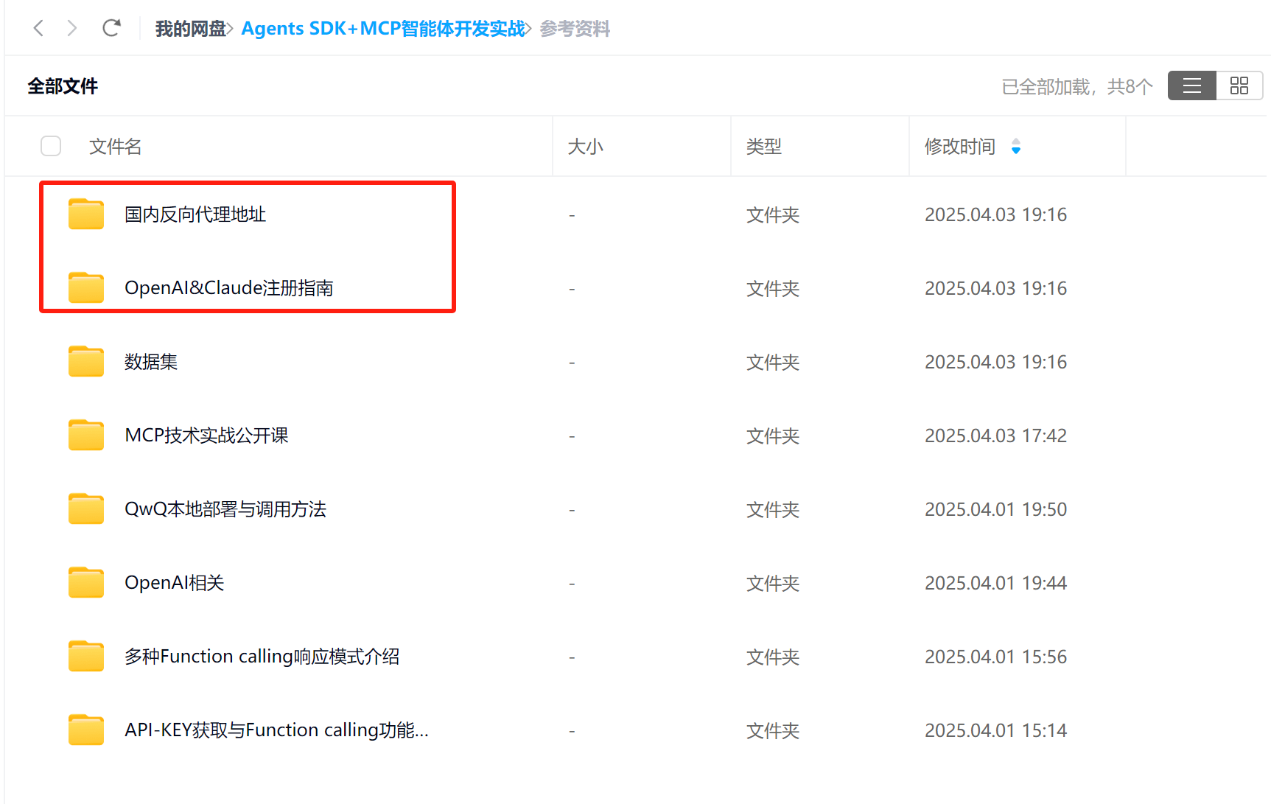Click modified date of 数据集 folder
This screenshot has width=1271, height=804.
coord(995,362)
